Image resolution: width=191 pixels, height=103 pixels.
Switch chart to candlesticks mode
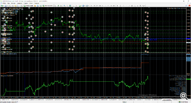[x=59, y=6]
